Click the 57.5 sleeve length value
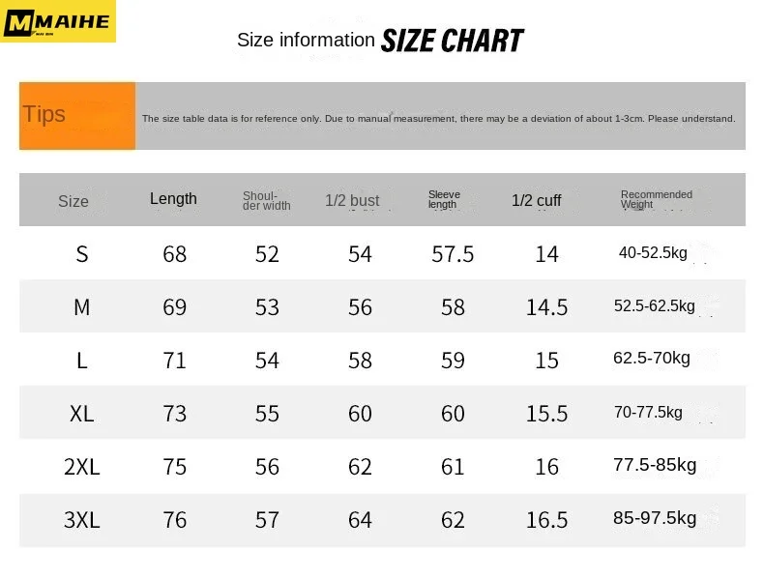 (453, 254)
